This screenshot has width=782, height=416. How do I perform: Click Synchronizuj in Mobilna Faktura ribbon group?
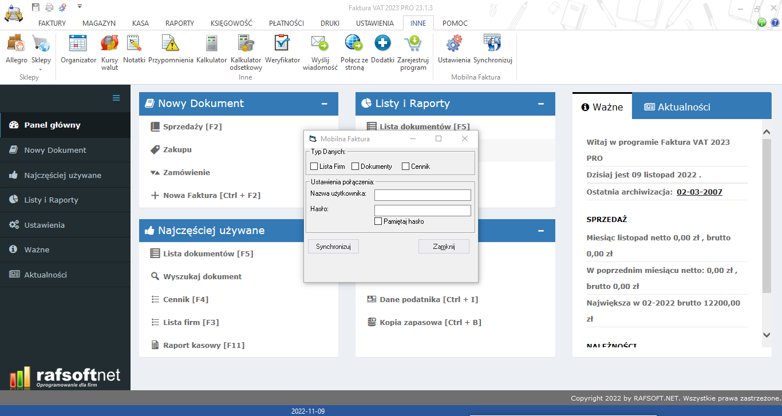[492, 44]
